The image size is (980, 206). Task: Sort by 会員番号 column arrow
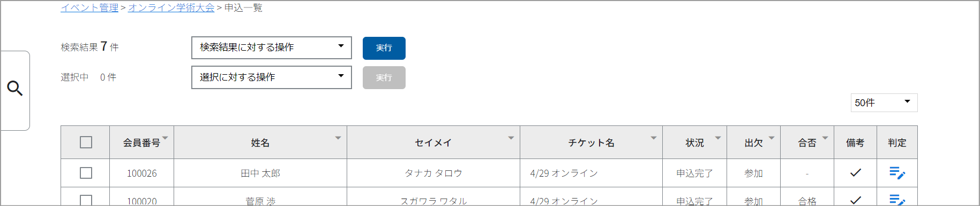[x=165, y=138]
